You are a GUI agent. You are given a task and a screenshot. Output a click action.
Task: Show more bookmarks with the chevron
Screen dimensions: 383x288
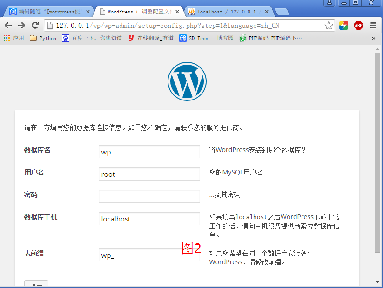pyautogui.click(x=373, y=38)
